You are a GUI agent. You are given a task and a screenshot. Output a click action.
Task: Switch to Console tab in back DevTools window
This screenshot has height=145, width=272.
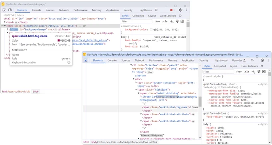click(x=36, y=10)
